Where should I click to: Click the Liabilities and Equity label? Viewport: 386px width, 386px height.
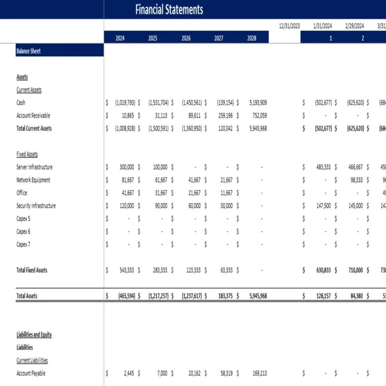tap(34, 335)
